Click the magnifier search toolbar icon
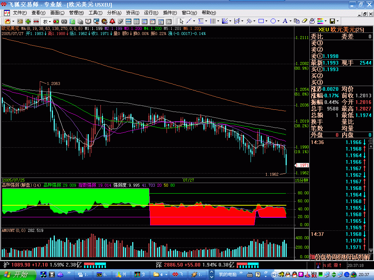 click(96, 22)
